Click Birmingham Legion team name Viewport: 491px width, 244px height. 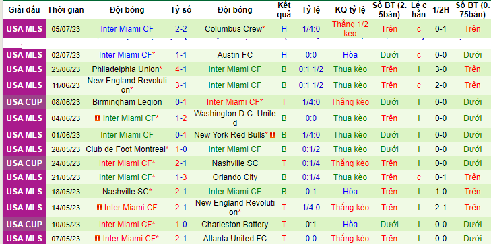coord(127,102)
